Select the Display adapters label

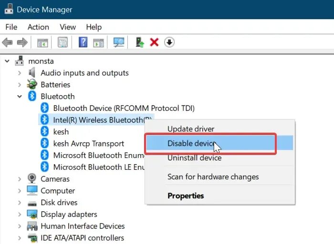coord(69,214)
